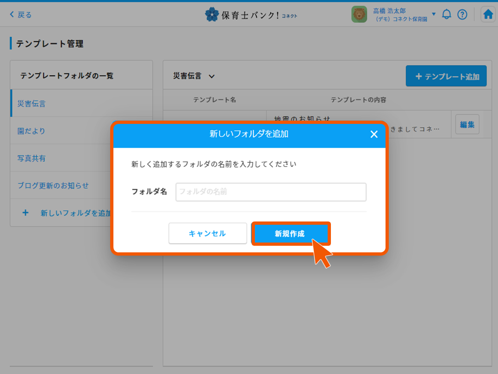
Task: Choose the ブログ更新のお知らせ folder
Action: coord(53,186)
